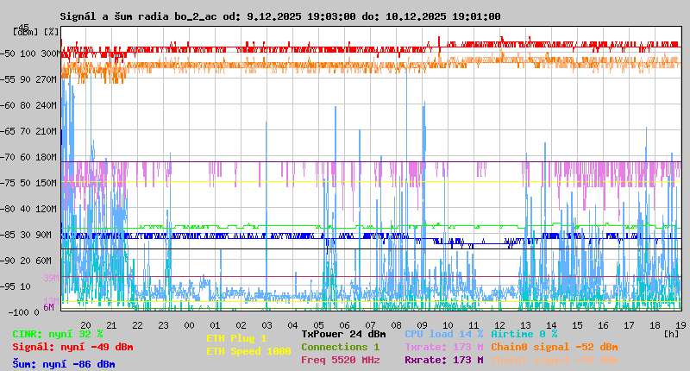
Task: Click the [h] unit label on time axis
Action: (671, 332)
